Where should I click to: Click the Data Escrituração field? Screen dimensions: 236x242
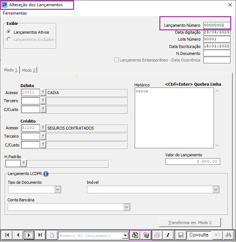point(217,46)
